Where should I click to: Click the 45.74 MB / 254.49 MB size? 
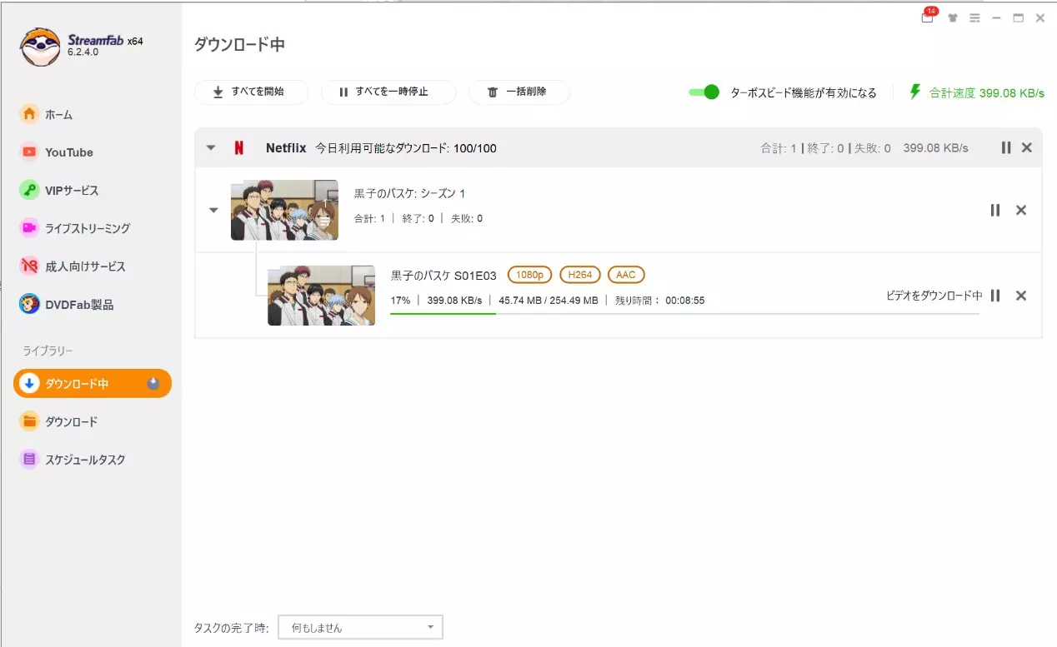[549, 301]
